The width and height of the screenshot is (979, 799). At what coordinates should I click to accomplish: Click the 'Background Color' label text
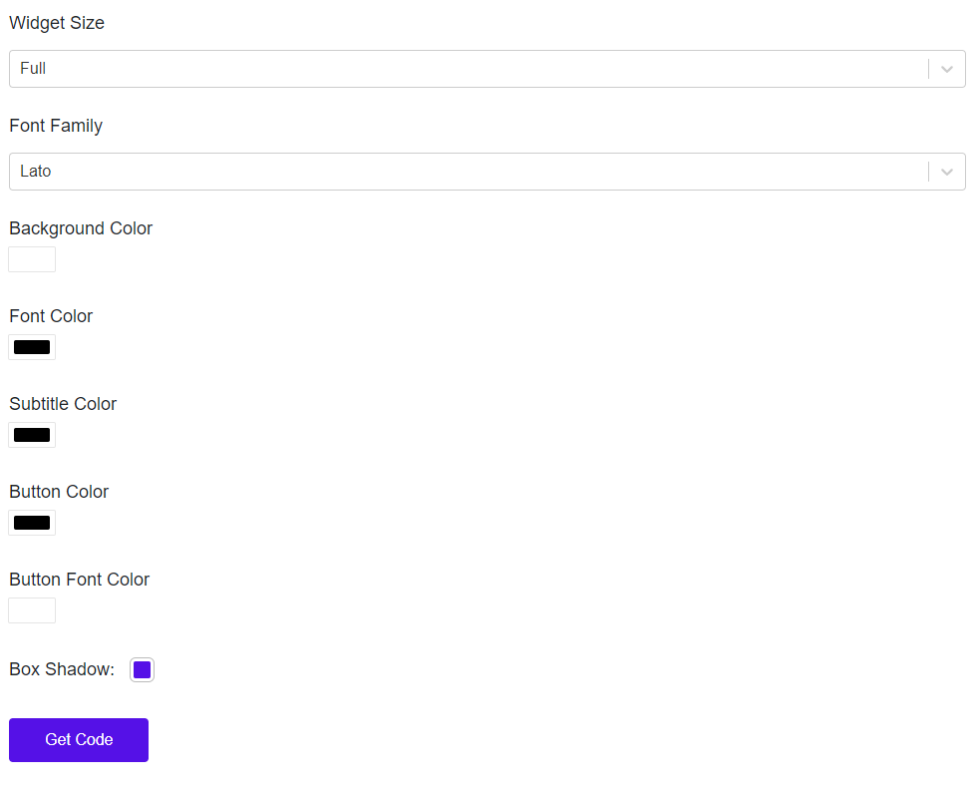pos(81,228)
